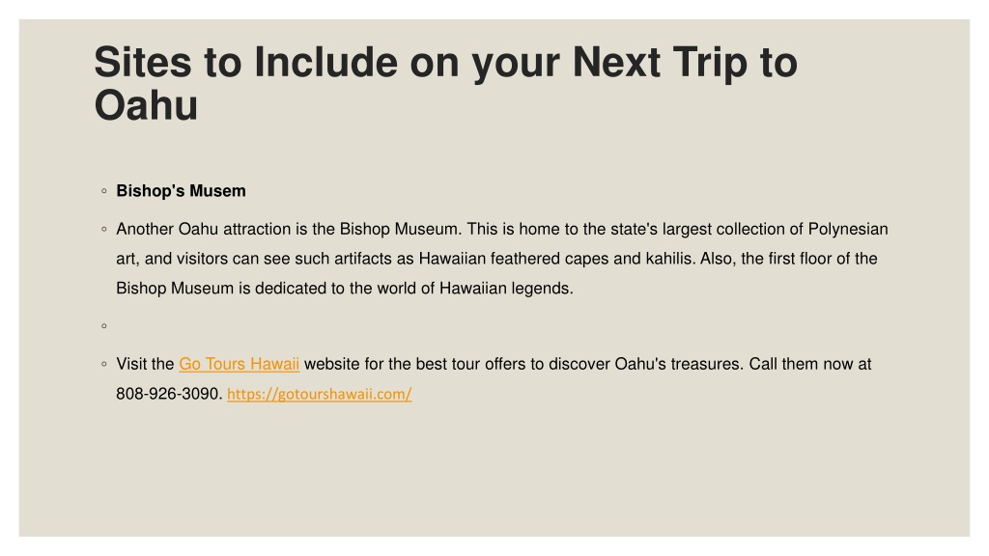Image resolution: width=989 pixels, height=556 pixels.
Task: Click the bullet marker beside Bishop's Musem
Action: tap(104, 191)
